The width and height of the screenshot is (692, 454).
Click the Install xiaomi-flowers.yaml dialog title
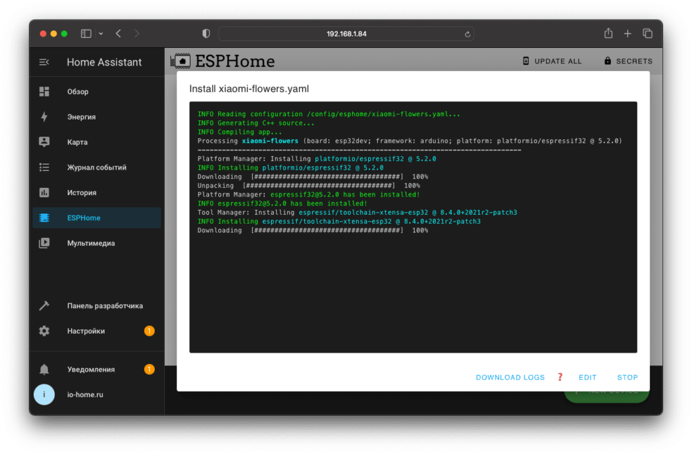tap(249, 89)
